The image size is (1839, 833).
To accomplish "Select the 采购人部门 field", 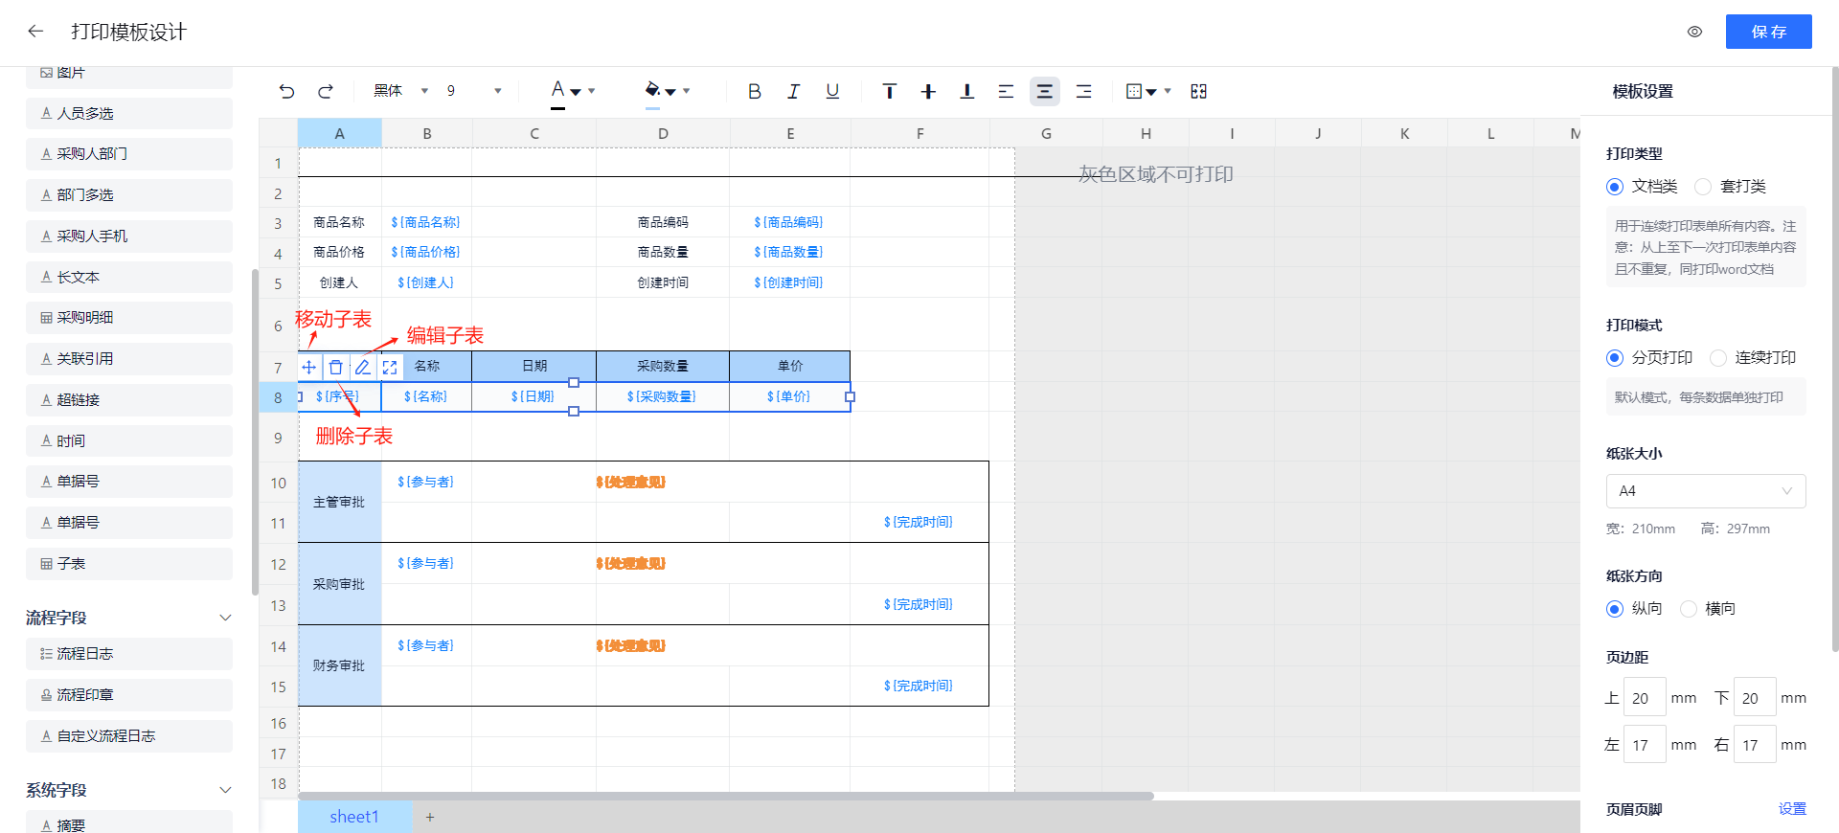I will point(129,154).
